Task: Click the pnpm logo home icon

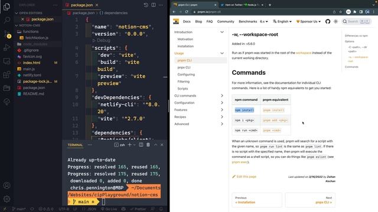Action: pyautogui.click(x=176, y=21)
